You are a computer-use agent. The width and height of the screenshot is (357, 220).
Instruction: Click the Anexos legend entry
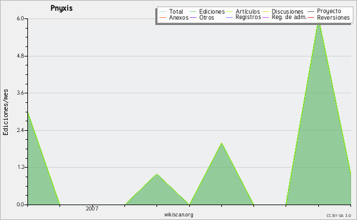174,17
